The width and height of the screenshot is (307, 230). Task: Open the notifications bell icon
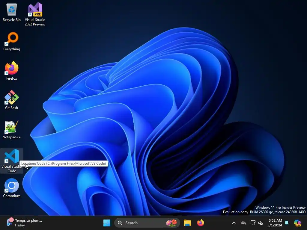tap(287, 223)
